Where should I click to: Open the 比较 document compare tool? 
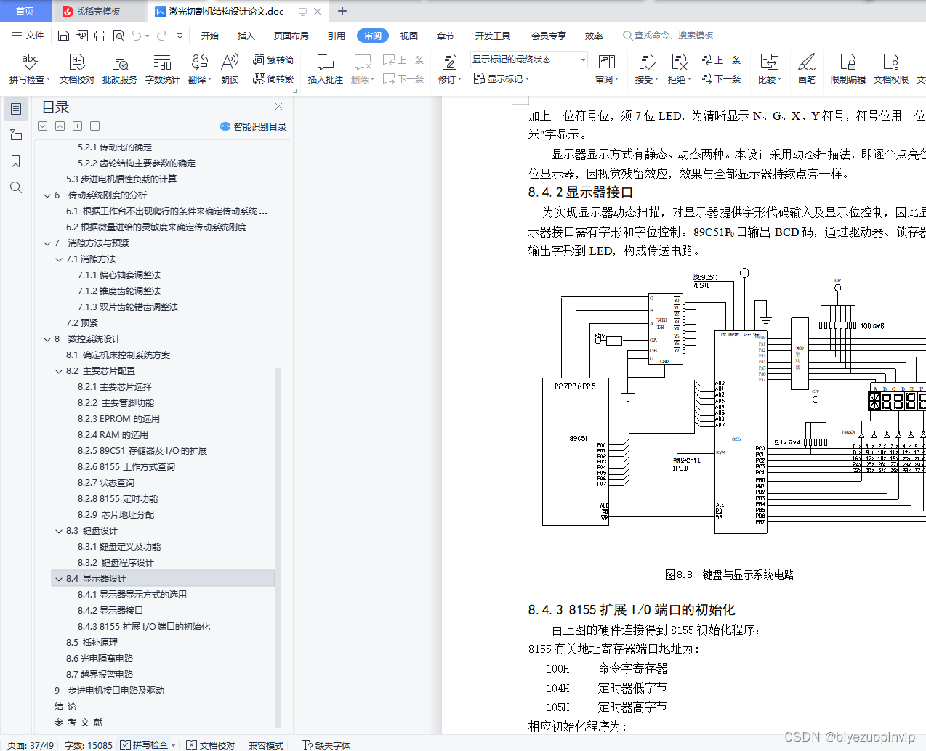pos(770,69)
